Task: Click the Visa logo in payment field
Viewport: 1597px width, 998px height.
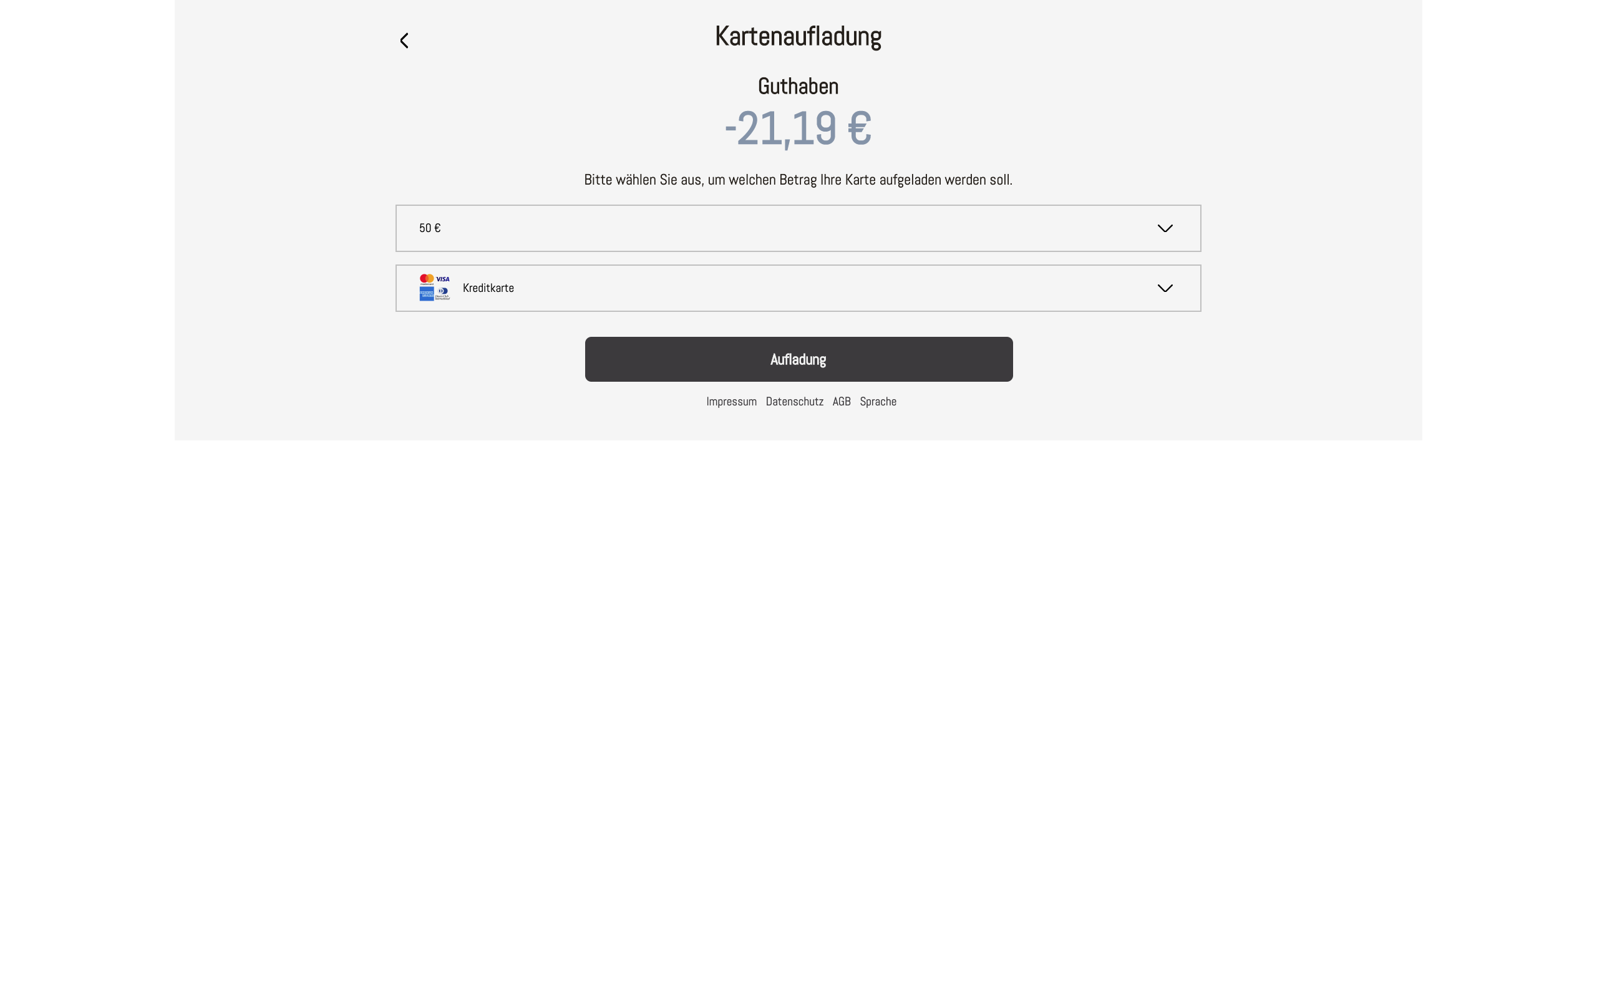Action: point(443,279)
